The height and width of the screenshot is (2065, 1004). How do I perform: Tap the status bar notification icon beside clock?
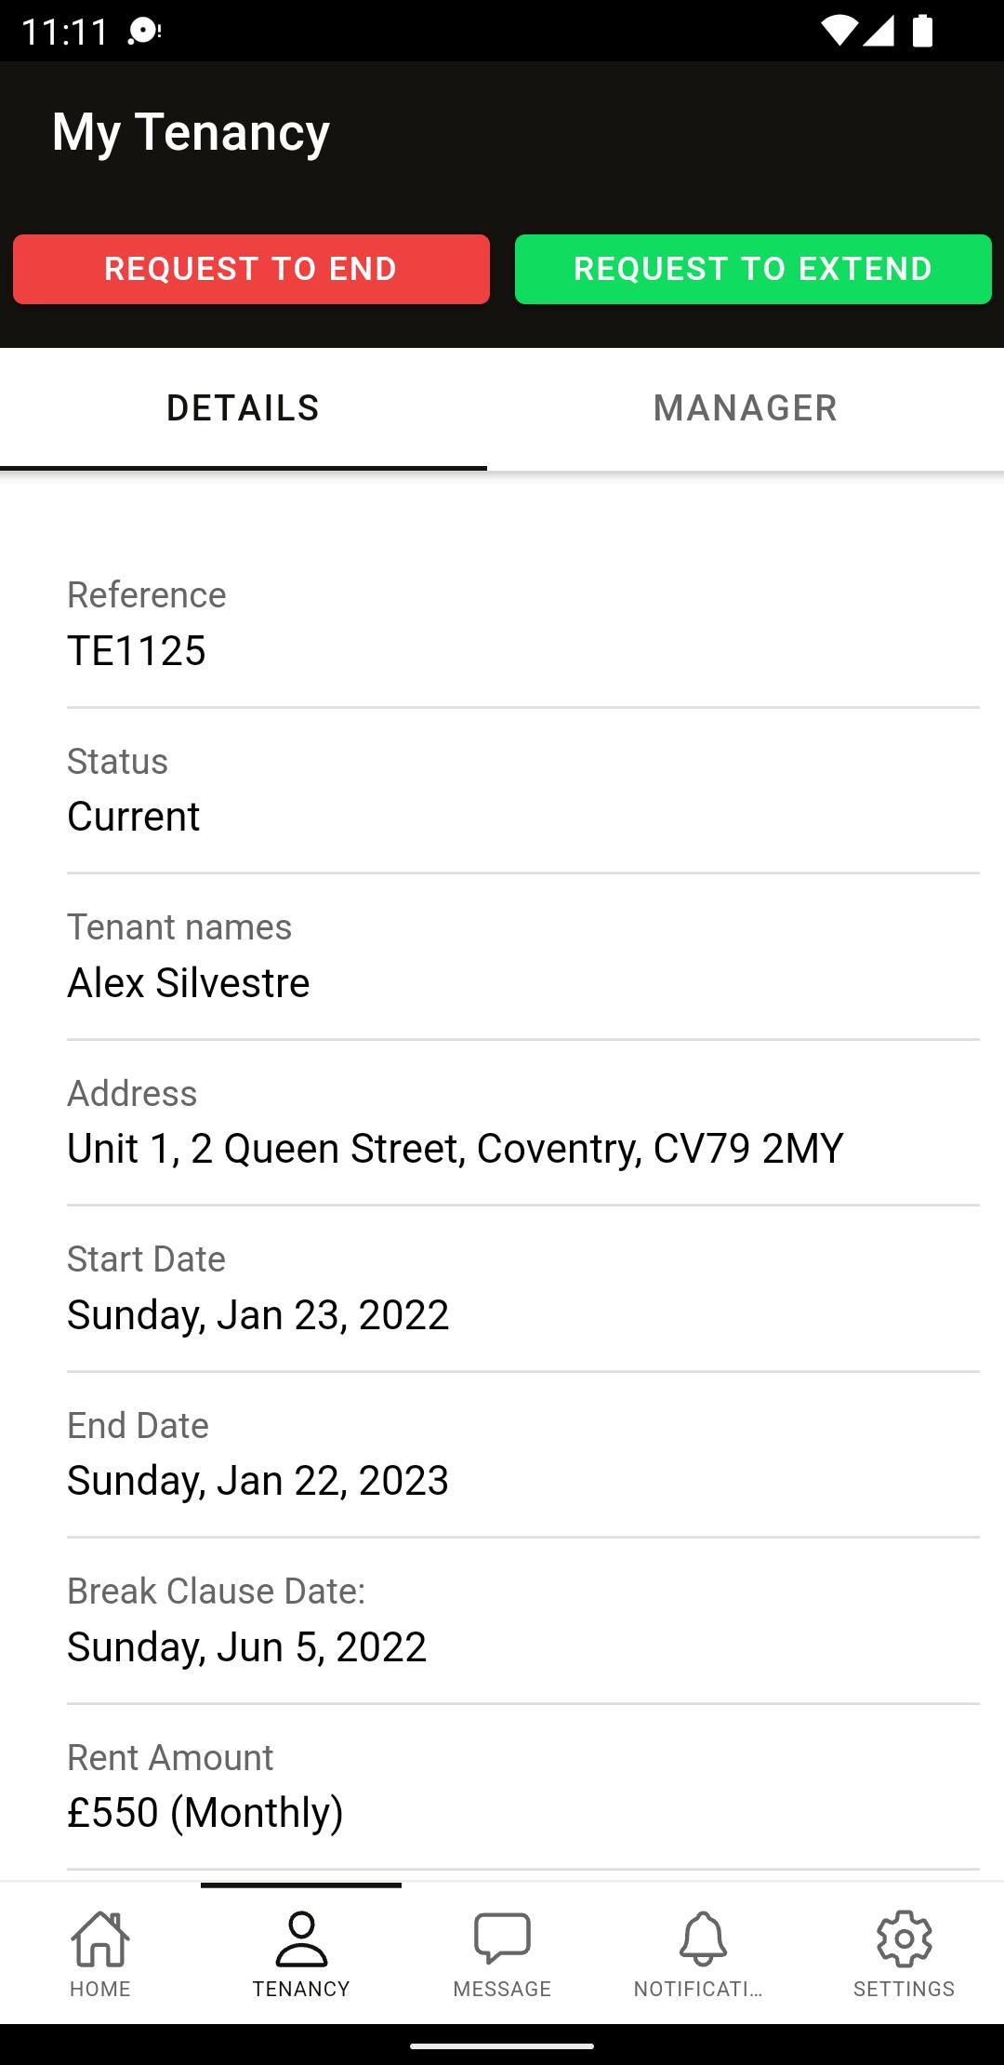144,32
